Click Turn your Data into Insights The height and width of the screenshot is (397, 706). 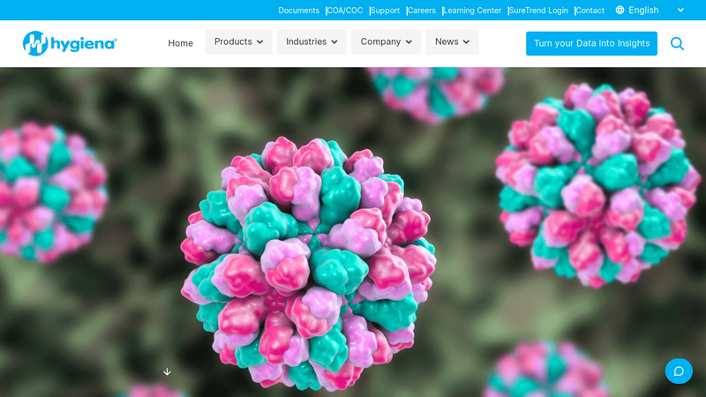591,43
